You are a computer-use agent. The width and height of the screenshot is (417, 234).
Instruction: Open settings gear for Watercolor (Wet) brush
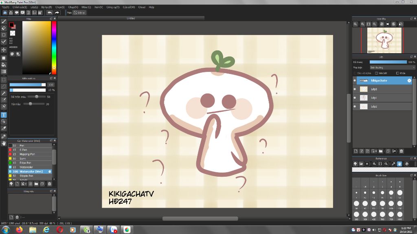(x=49, y=172)
